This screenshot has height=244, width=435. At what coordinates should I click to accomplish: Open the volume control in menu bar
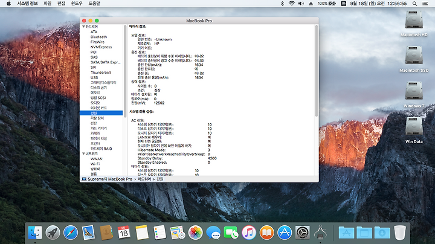coord(301,4)
